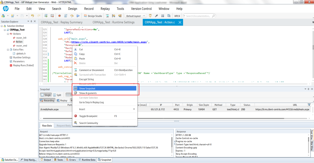Open the Output bottom tab
The width and height of the screenshot is (314, 163).
[x=46, y=160]
